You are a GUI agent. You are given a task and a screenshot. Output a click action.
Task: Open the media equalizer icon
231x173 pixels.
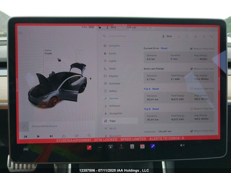[77, 136]
